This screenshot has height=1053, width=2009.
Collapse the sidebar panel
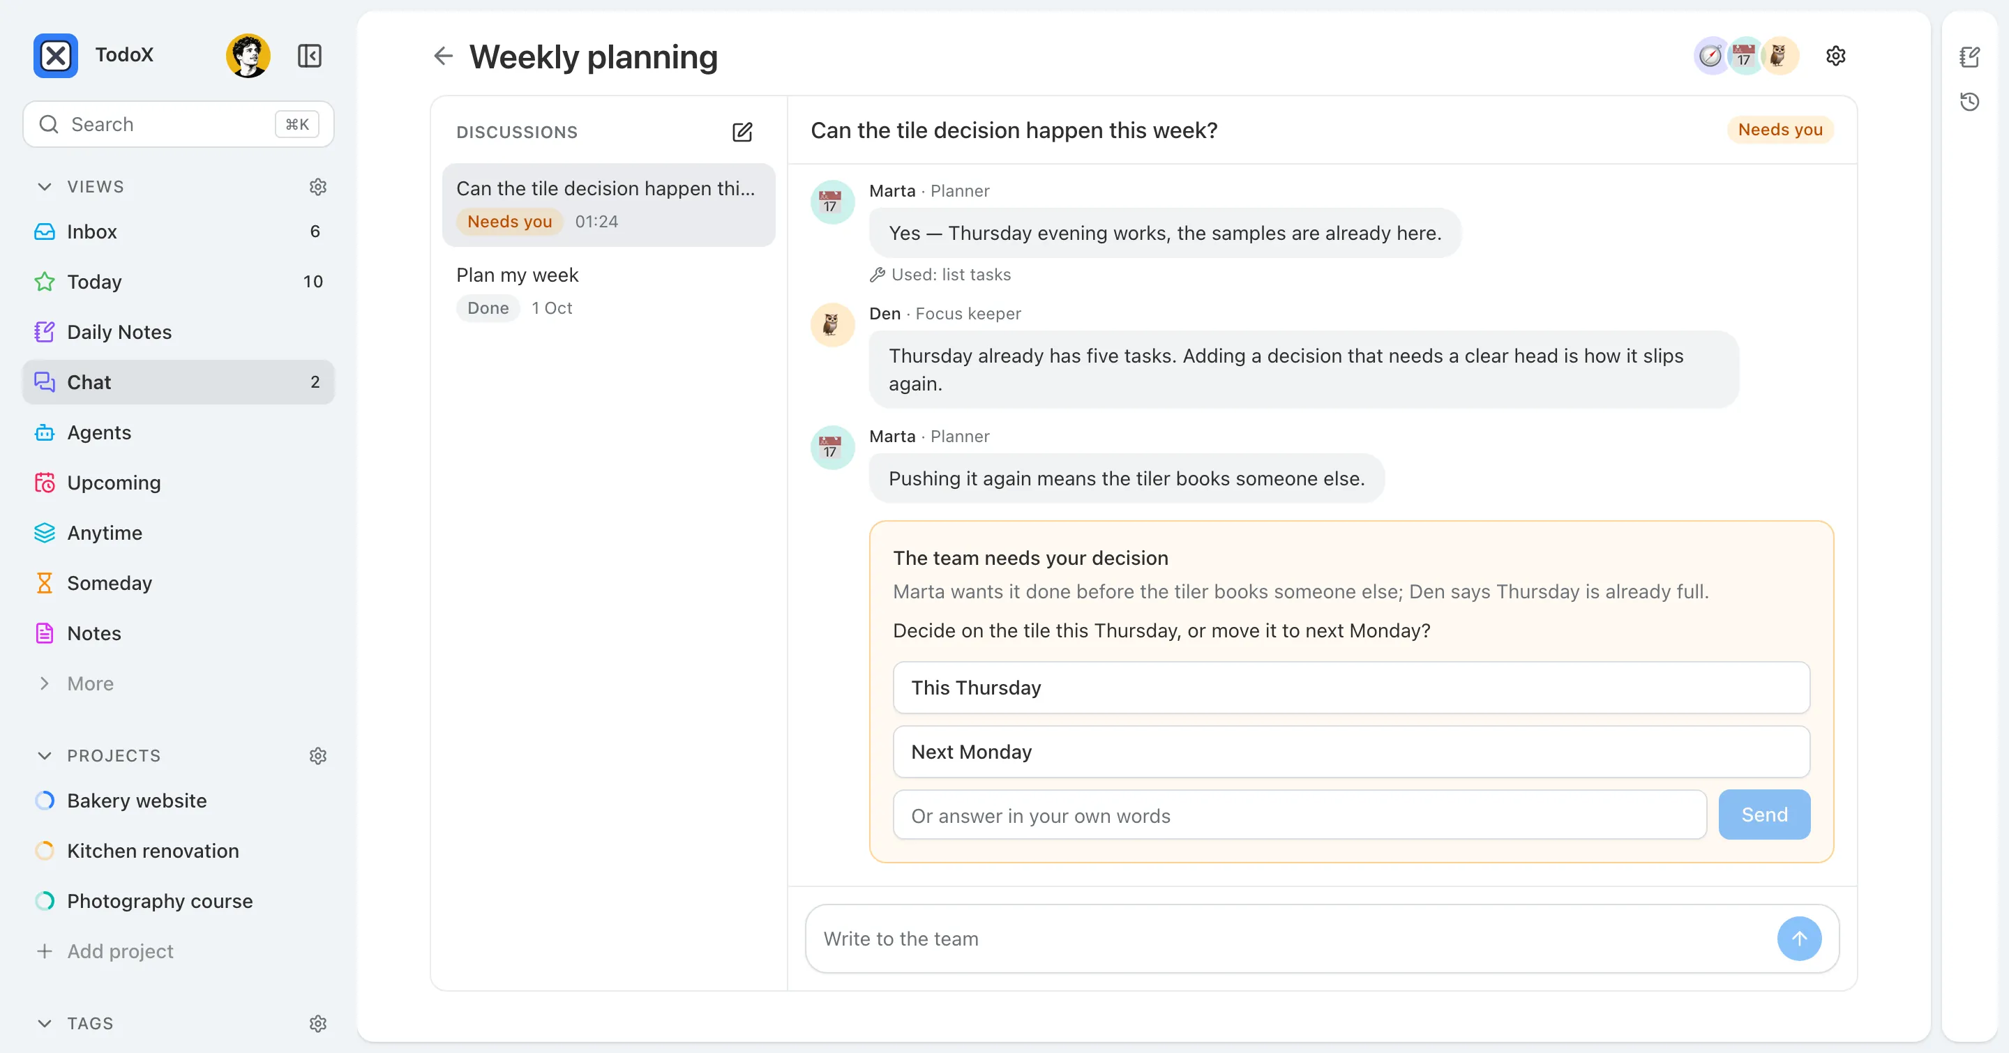pyautogui.click(x=310, y=55)
